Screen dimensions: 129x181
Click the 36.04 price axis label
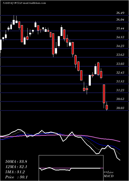tap(120, 20)
